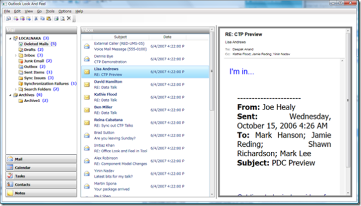Click the reading pane outer scrollbar thumb
This screenshot has width=361, height=206.
pos(348,100)
